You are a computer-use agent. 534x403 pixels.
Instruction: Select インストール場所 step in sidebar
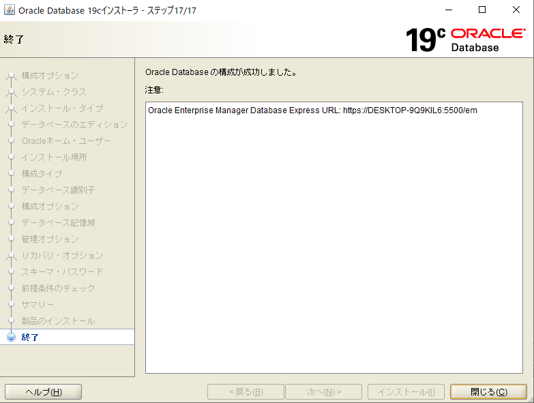pos(54,158)
